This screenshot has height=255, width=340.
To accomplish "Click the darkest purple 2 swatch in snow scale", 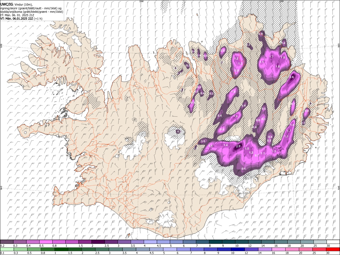I will pos(98,242).
